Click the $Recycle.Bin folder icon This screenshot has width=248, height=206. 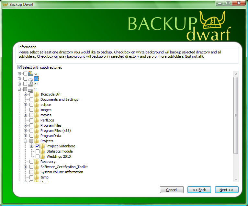[37, 94]
